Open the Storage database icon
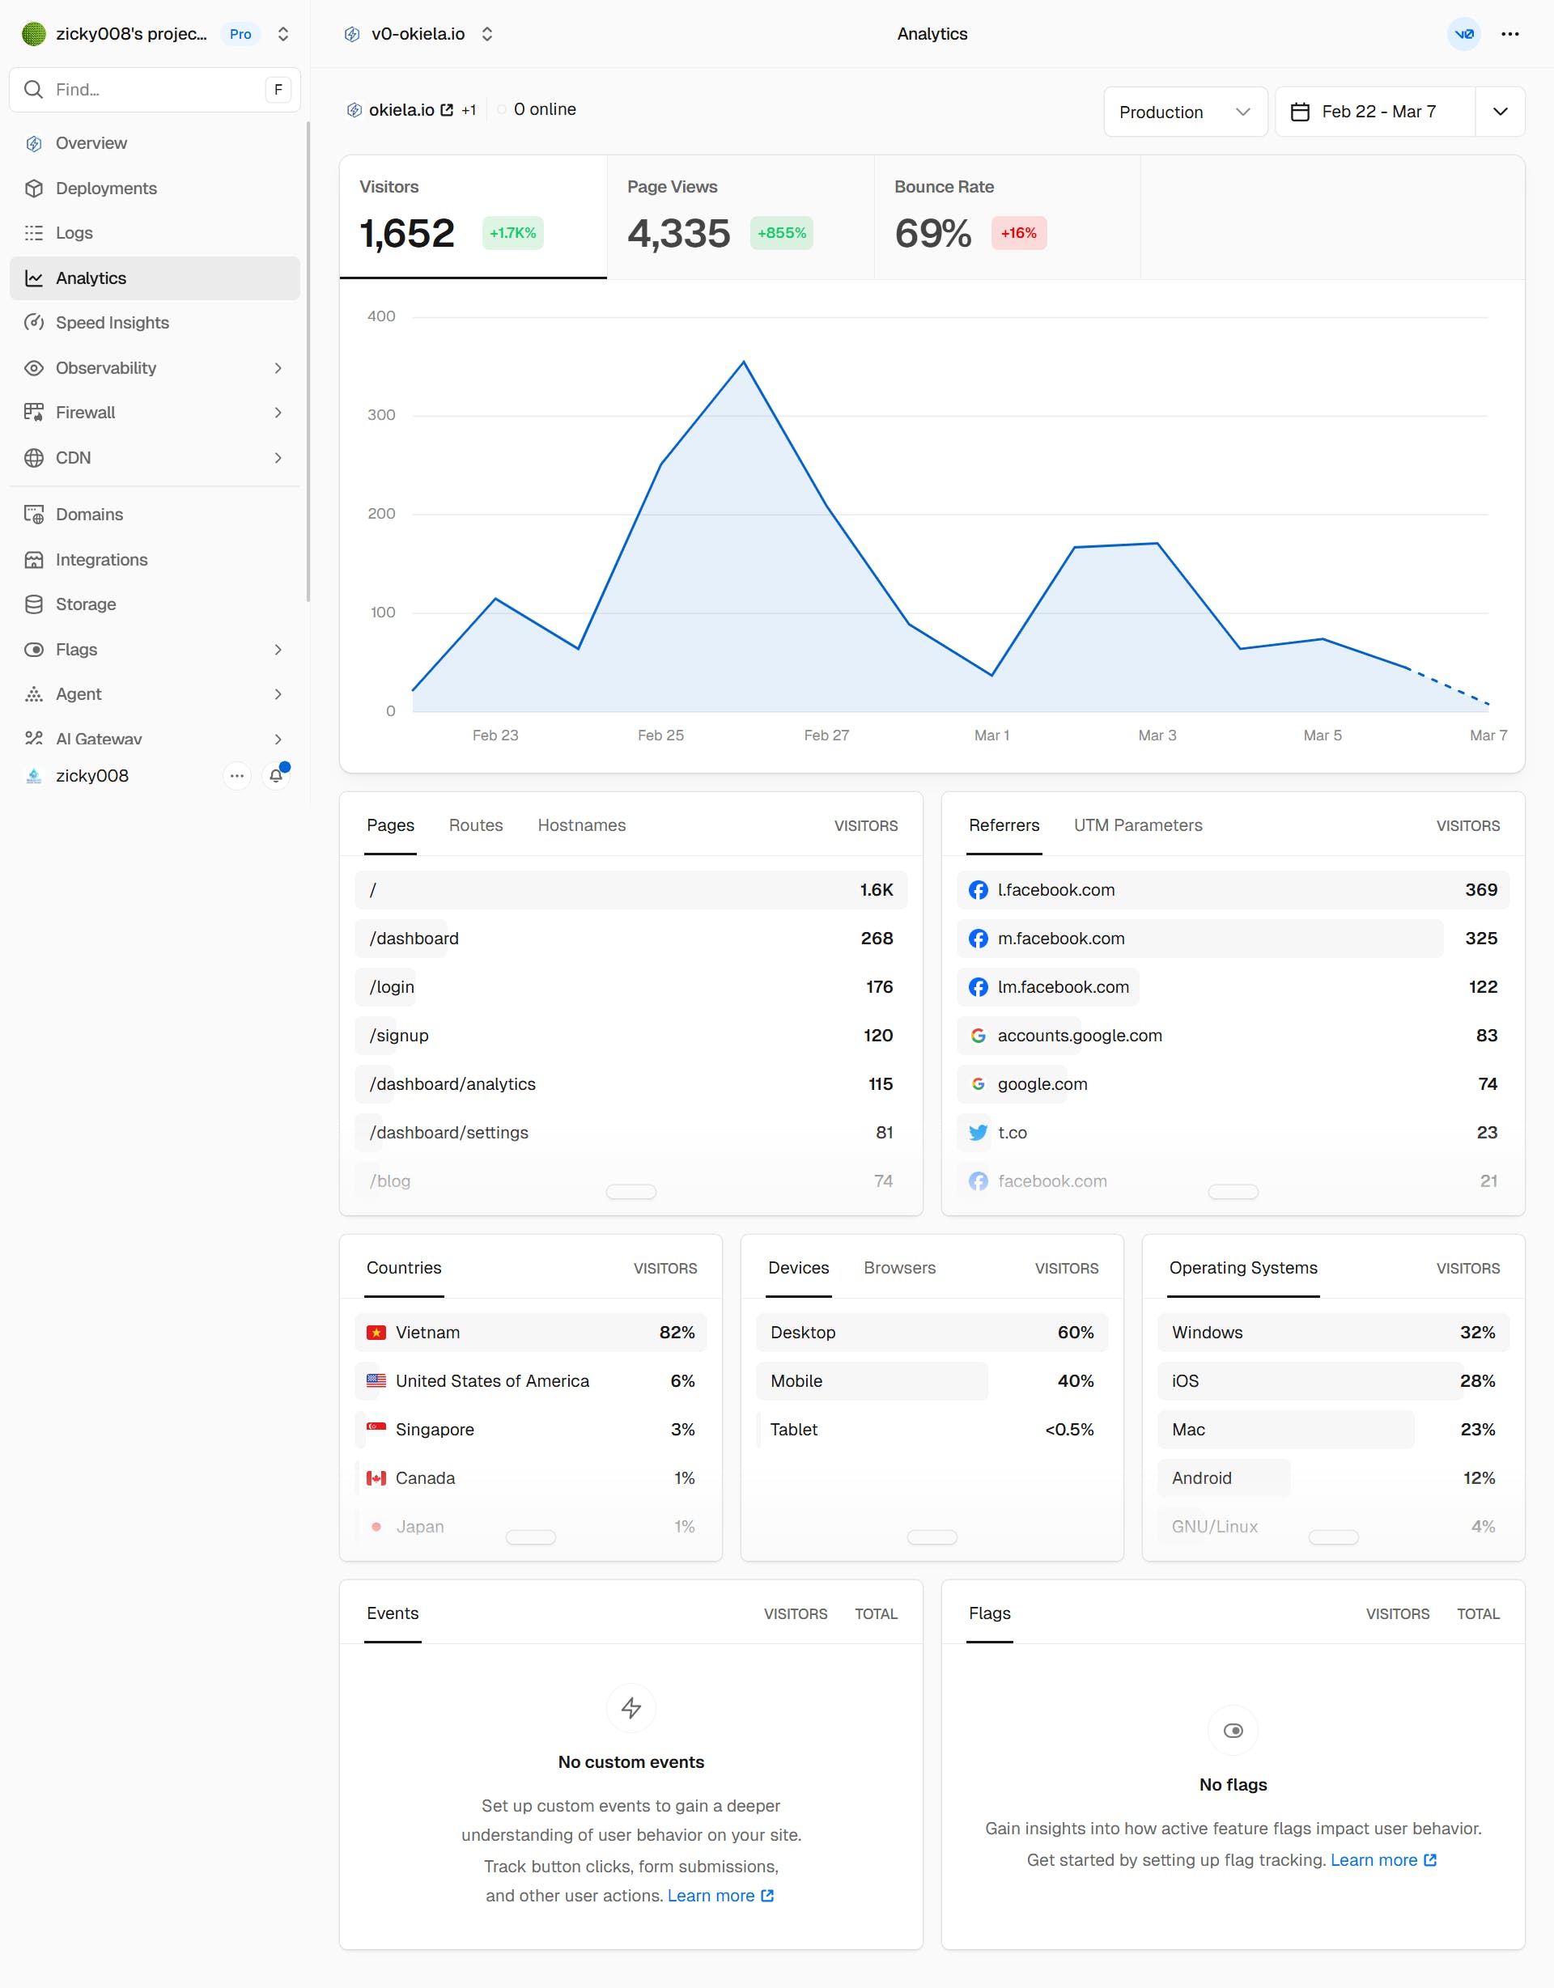Image resolution: width=1554 pixels, height=1988 pixels. tap(34, 604)
